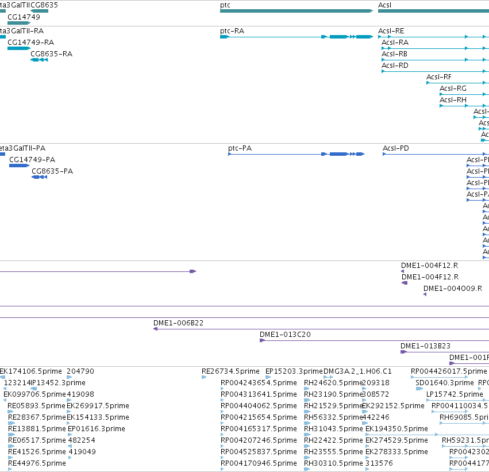Select the Acsl-RD transcript label
The image size is (489, 472).
point(395,66)
